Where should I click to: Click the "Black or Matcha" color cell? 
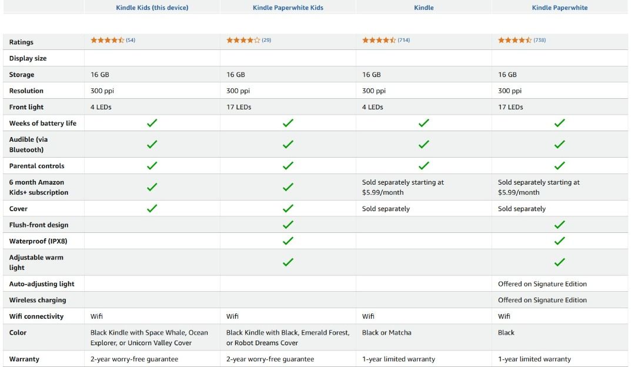click(x=387, y=332)
